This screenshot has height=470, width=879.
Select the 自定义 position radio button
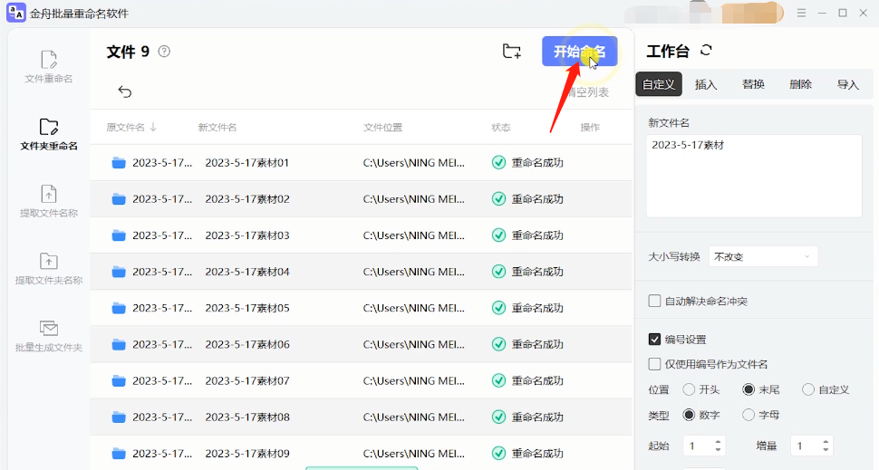(807, 389)
